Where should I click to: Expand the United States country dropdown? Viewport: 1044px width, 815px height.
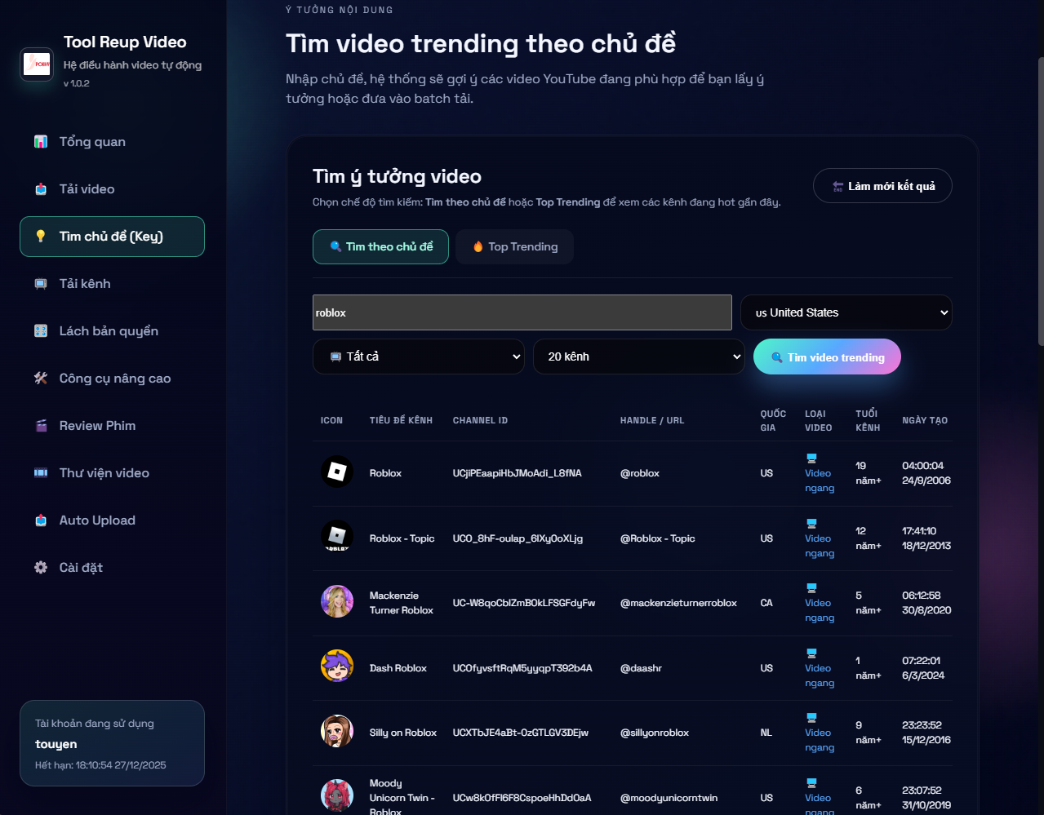[x=846, y=312]
